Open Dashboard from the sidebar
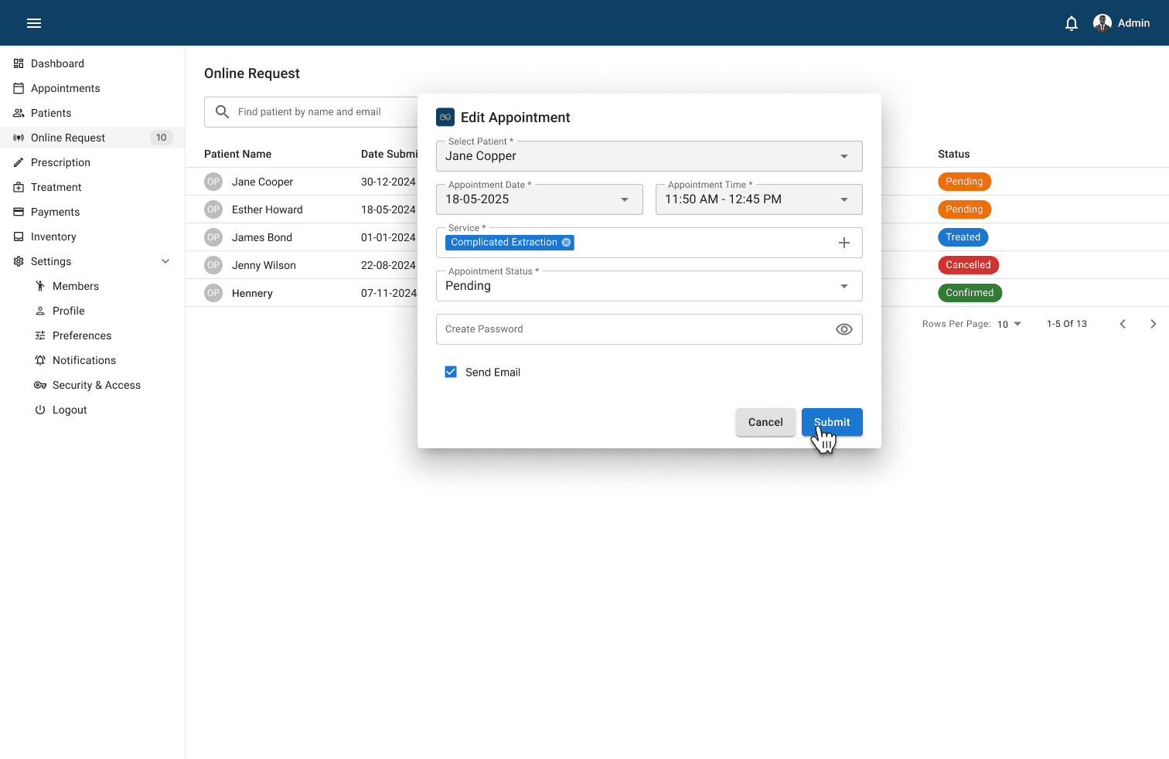1169x759 pixels. click(x=57, y=63)
